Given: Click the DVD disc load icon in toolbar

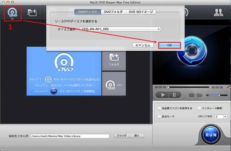Looking at the screenshot, I should click(13, 13).
